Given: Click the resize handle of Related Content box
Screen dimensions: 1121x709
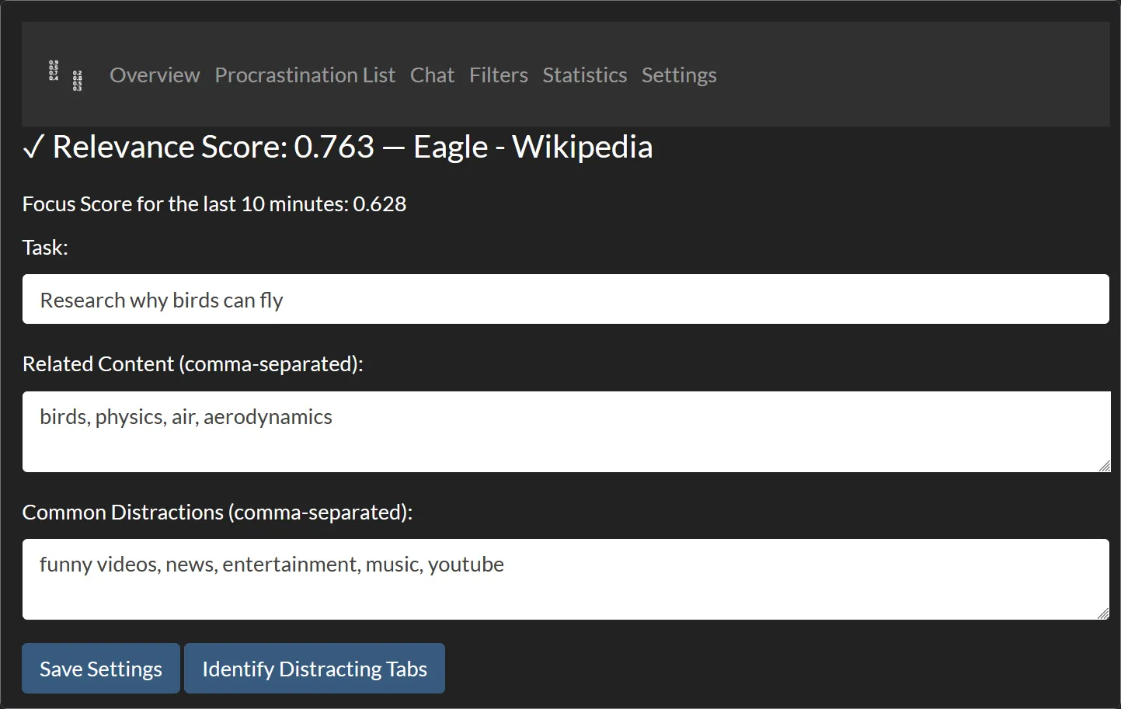Looking at the screenshot, I should point(1104,466).
